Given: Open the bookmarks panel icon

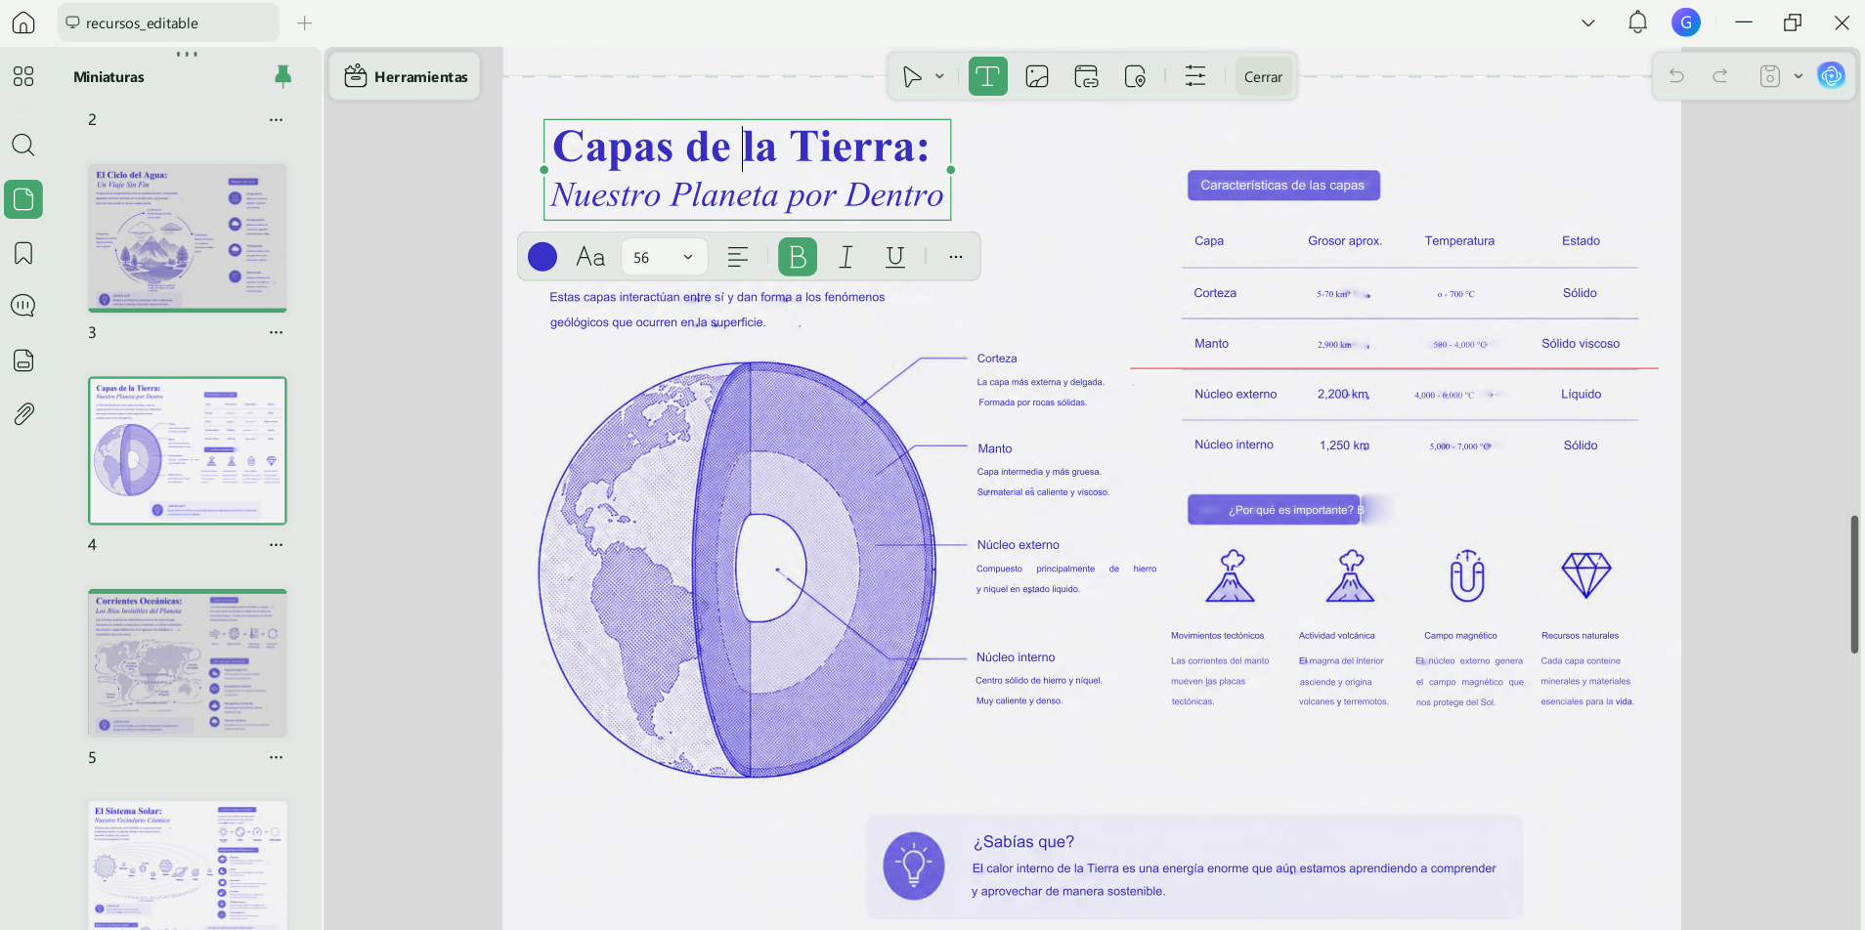Looking at the screenshot, I should (23, 254).
